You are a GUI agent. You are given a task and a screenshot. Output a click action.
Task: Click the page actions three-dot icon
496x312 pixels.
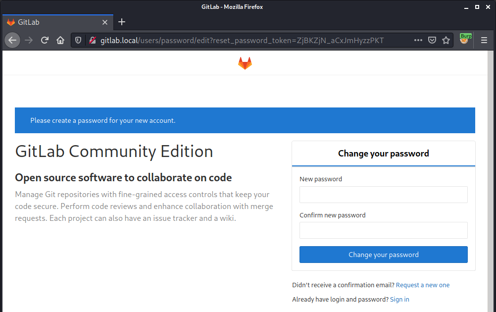(x=418, y=40)
